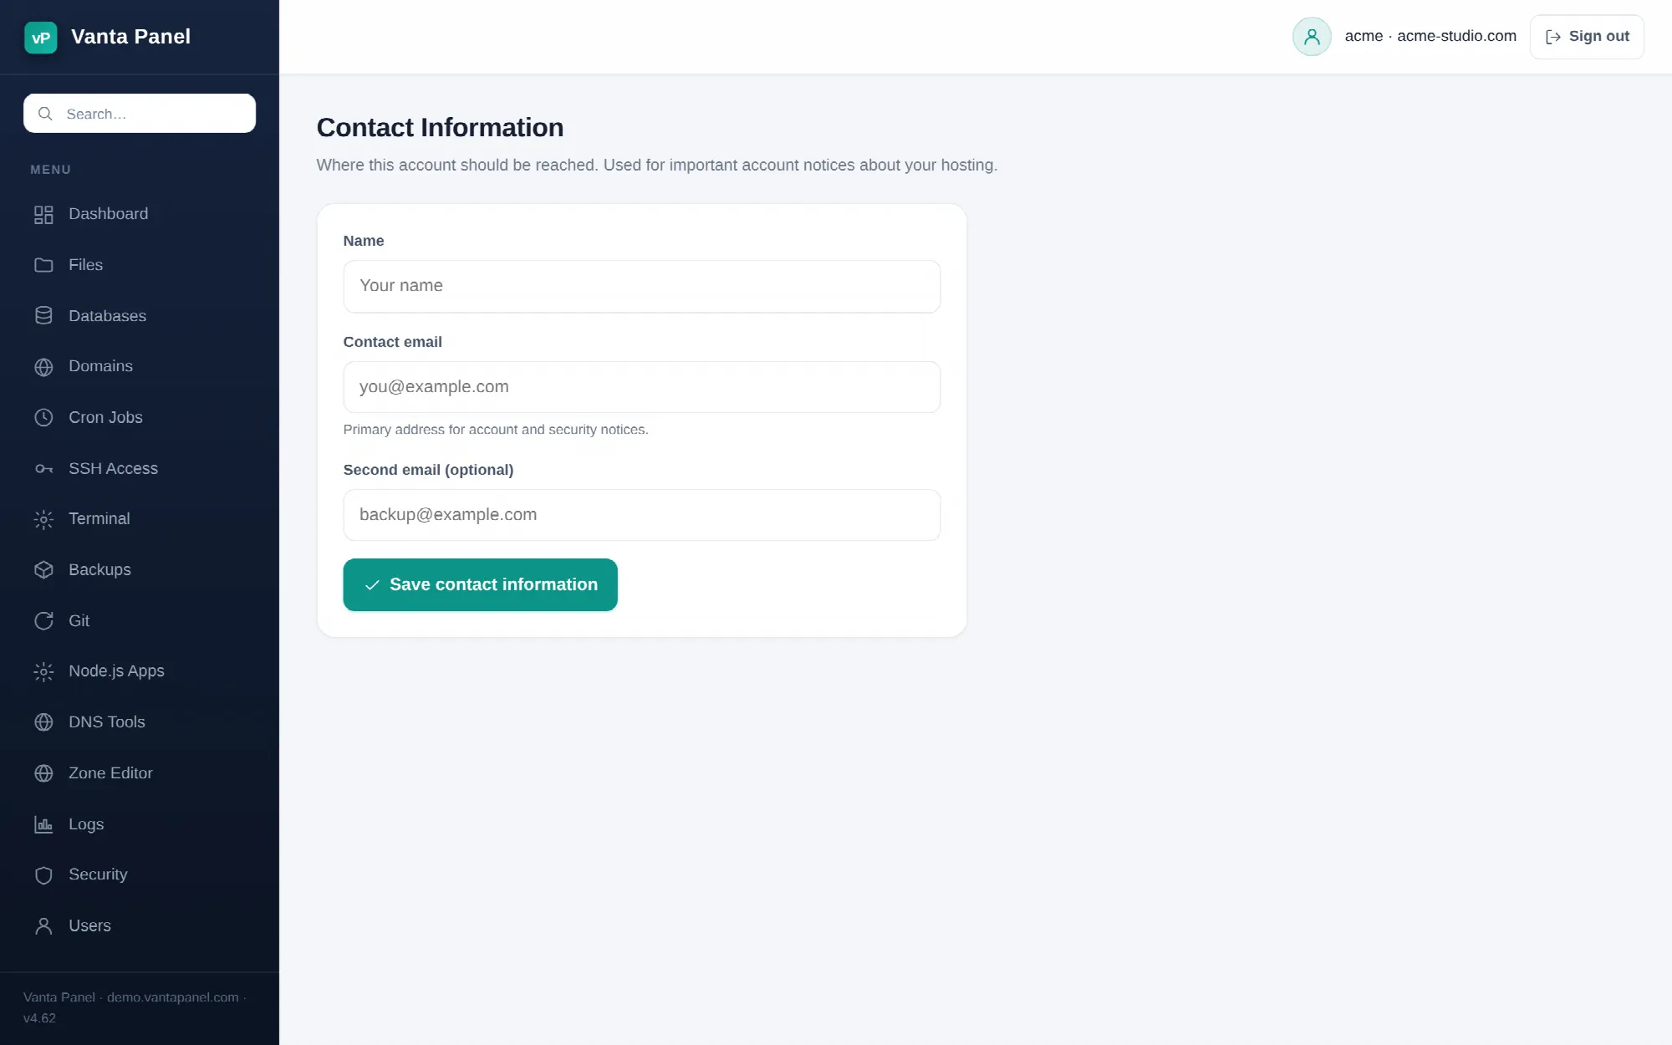
Task: Click the Files folder icon
Action: point(43,265)
